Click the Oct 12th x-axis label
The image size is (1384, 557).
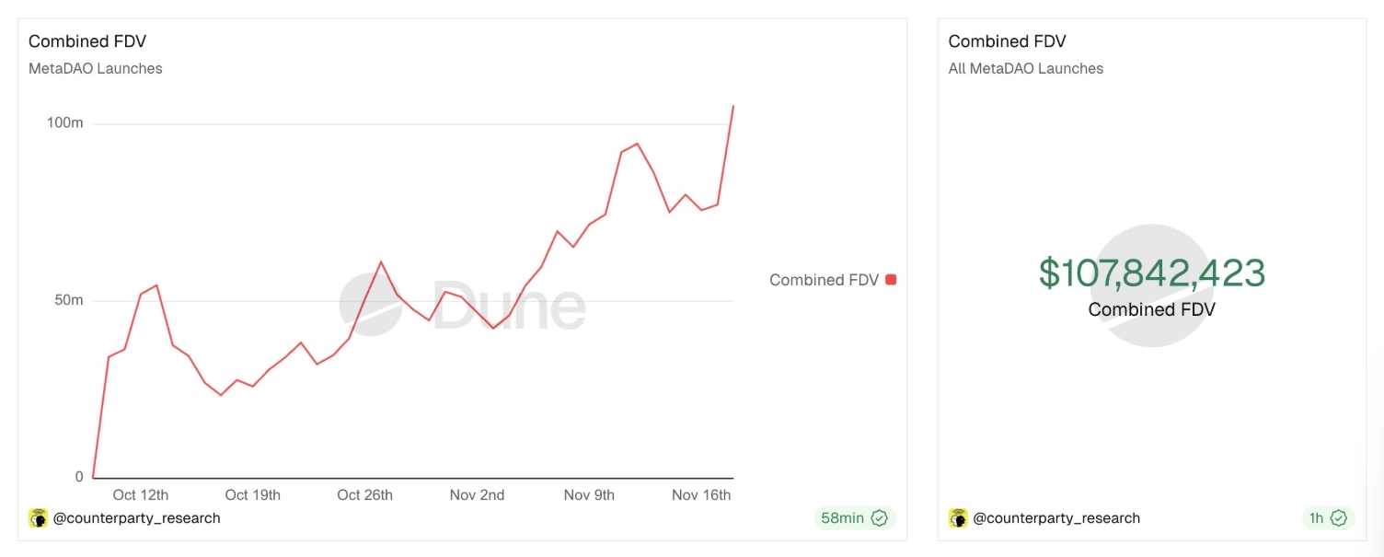tap(141, 495)
